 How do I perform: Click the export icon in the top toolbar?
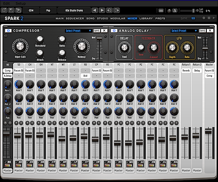116,10
